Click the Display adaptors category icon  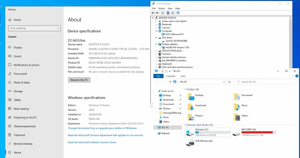point(160,44)
